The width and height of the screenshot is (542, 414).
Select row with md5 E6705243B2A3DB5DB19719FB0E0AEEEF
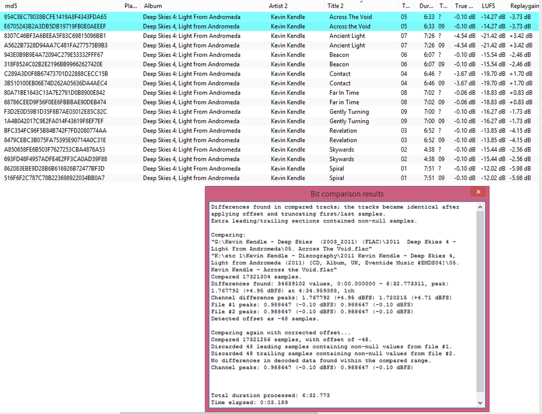[269, 26]
